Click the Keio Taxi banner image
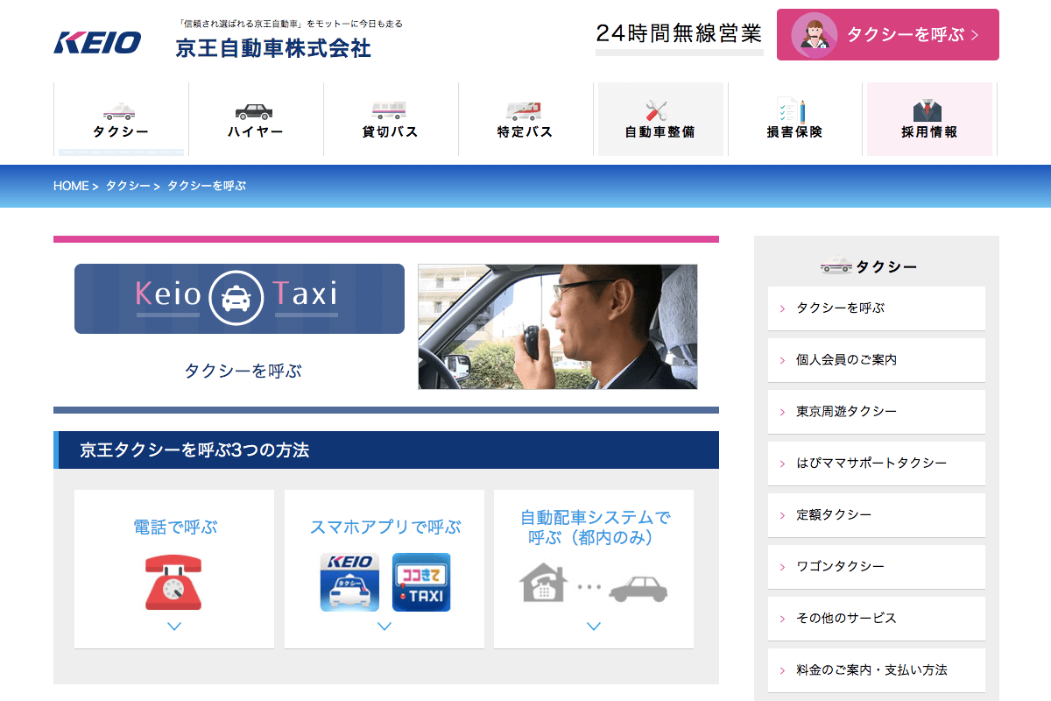The width and height of the screenshot is (1051, 701). [239, 299]
